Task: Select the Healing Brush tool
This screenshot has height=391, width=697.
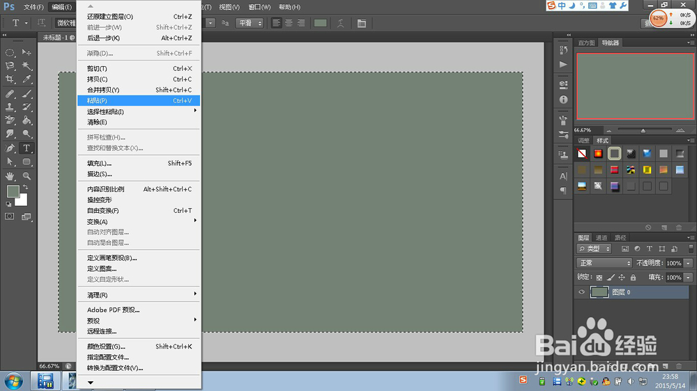Action: 10,94
